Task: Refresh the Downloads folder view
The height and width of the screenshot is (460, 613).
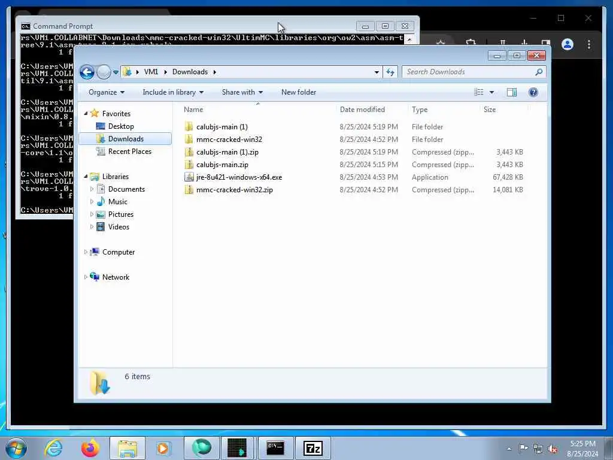Action: coord(390,72)
